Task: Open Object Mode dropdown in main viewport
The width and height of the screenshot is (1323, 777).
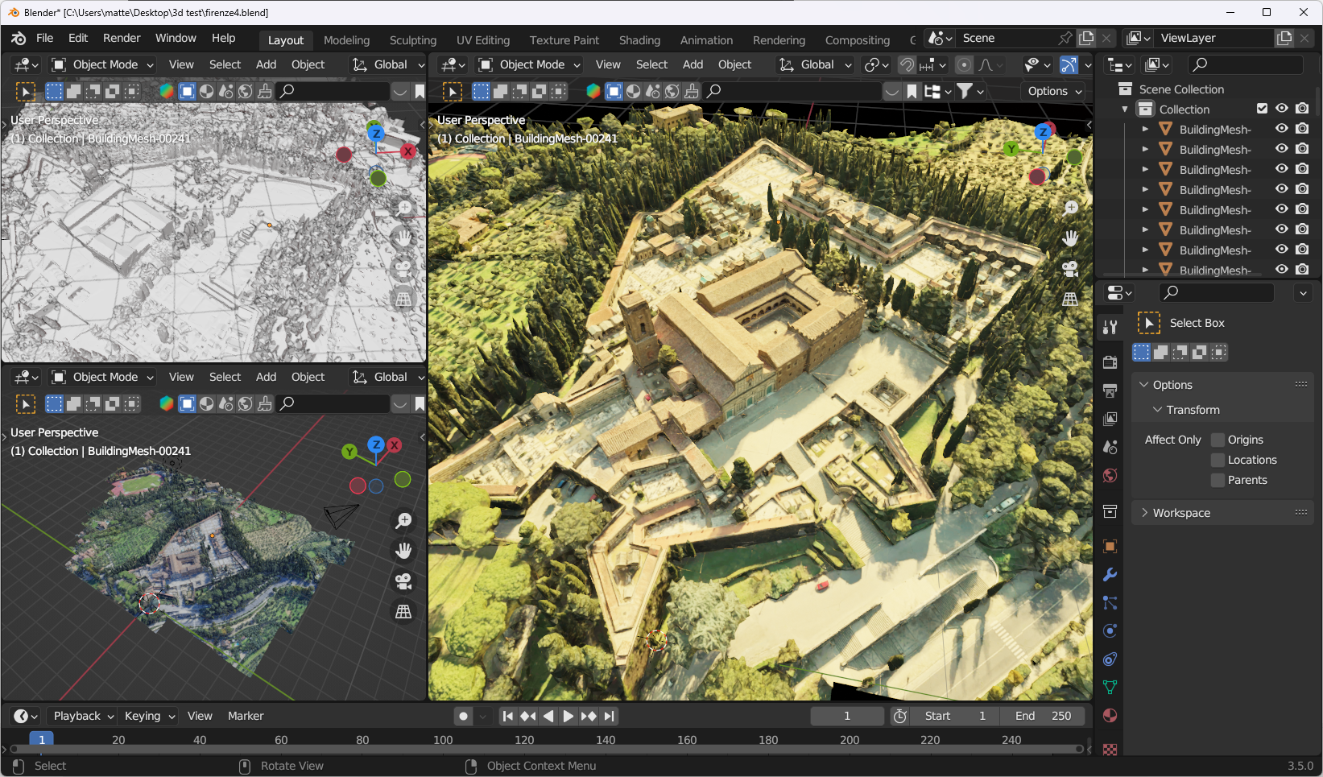Action: point(529,64)
